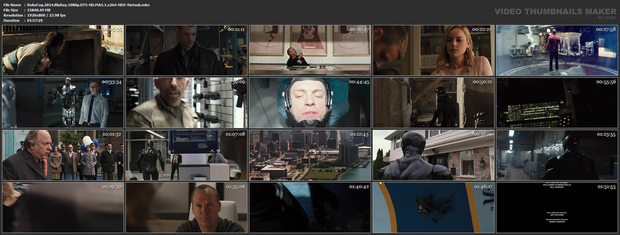Click the thumbnail at 00:39:09
620x235 pixels.
tap(186, 103)
